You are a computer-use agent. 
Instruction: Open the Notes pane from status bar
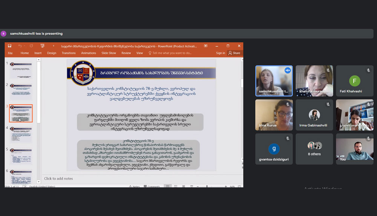134,186
